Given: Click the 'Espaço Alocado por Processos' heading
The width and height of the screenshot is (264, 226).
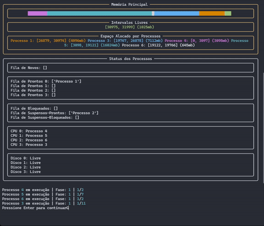Looking at the screenshot, I should pos(131,36).
